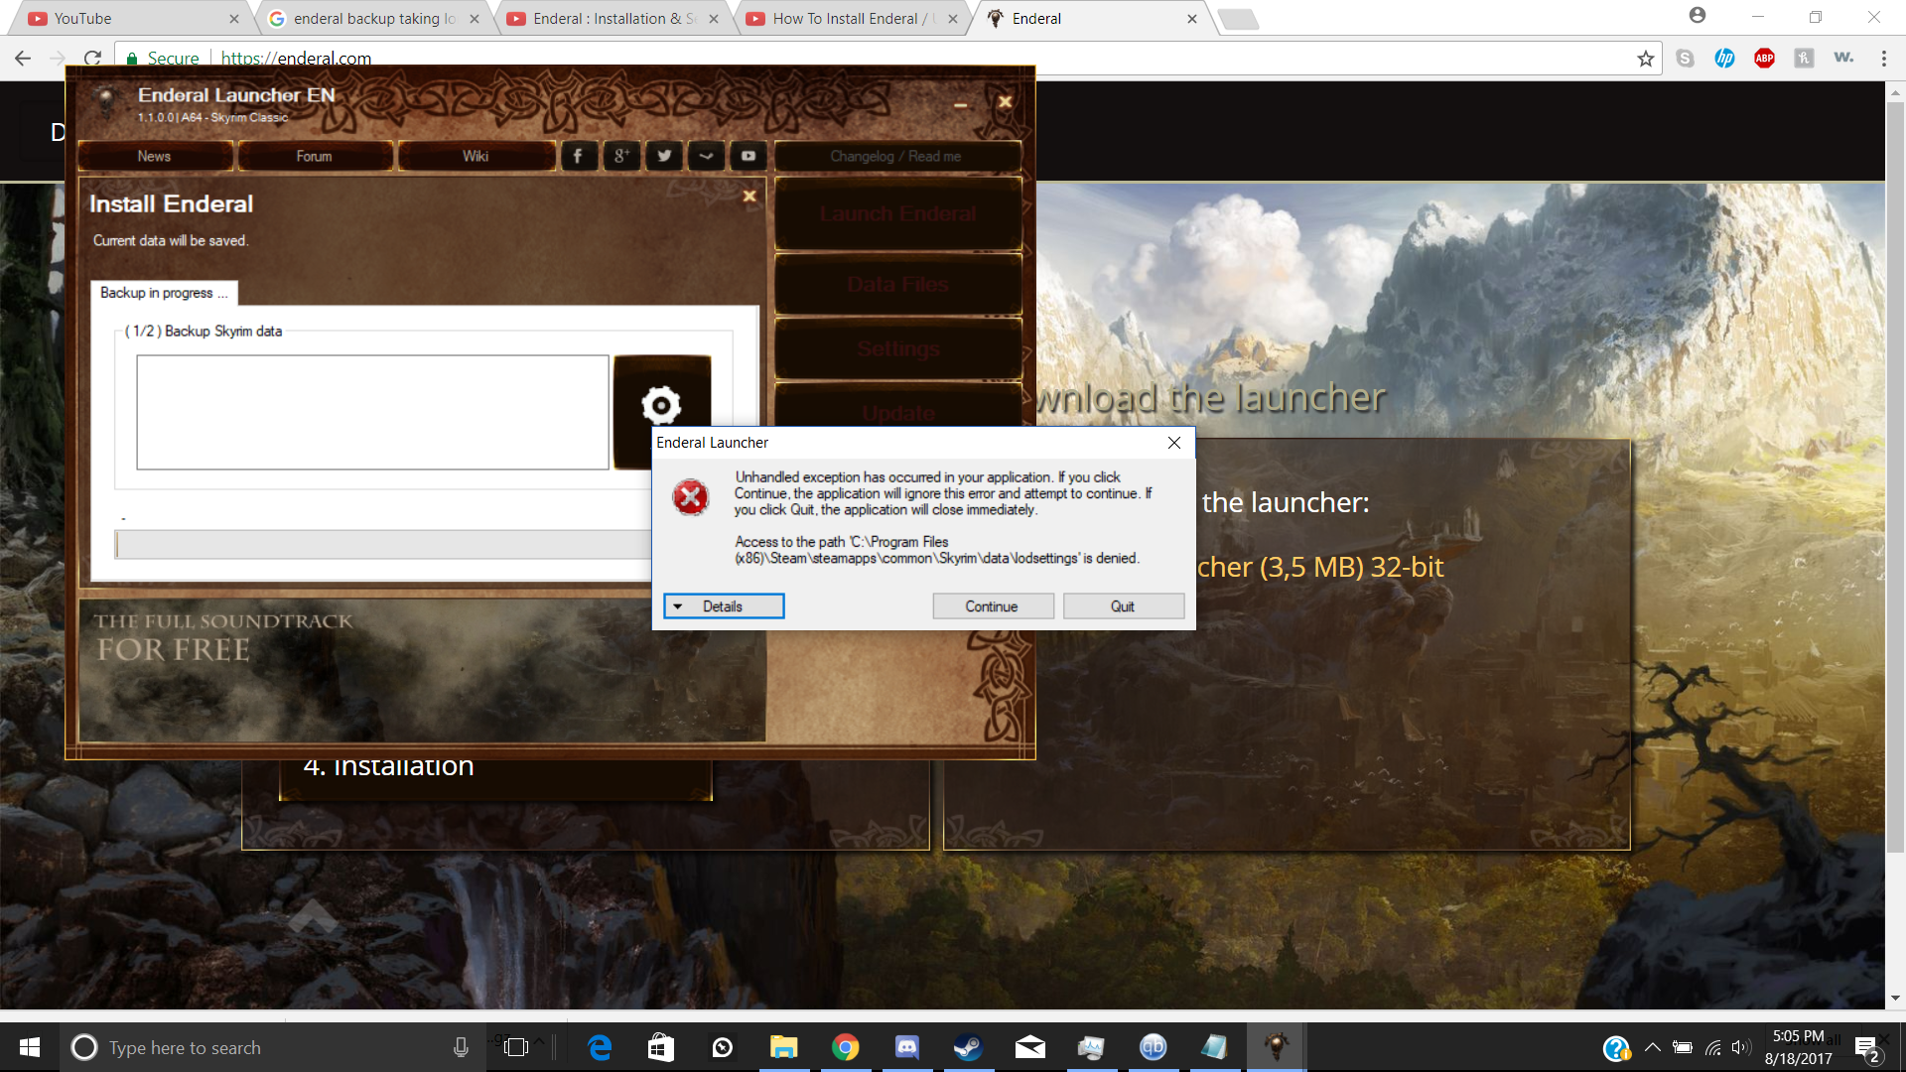Click the Adblock Plus extension icon
This screenshot has width=1906, height=1072.
tap(1765, 58)
